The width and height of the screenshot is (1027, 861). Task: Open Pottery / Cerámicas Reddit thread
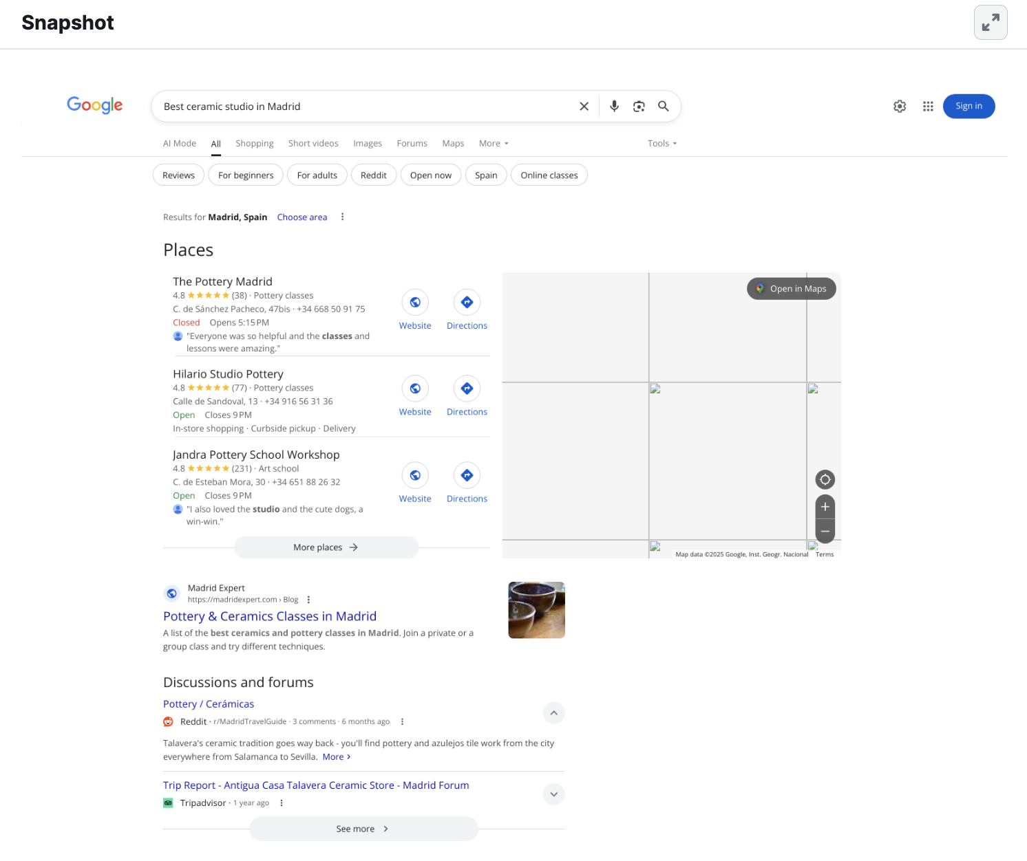point(209,704)
